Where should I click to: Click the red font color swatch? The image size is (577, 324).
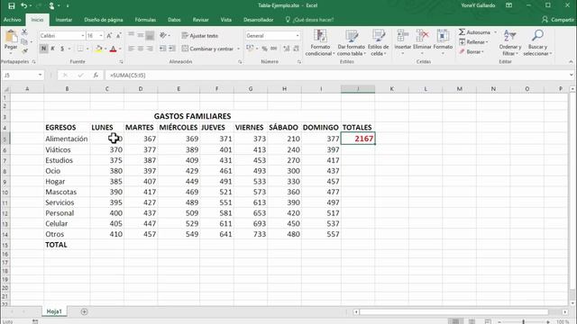pyautogui.click(x=113, y=49)
